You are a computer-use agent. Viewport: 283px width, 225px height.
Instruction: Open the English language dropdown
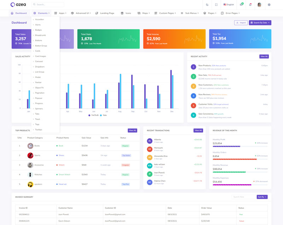coord(229,5)
